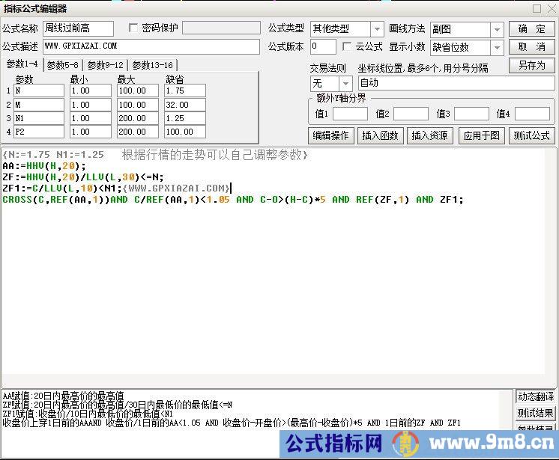Show the 动态翻译 panel

coord(535,396)
